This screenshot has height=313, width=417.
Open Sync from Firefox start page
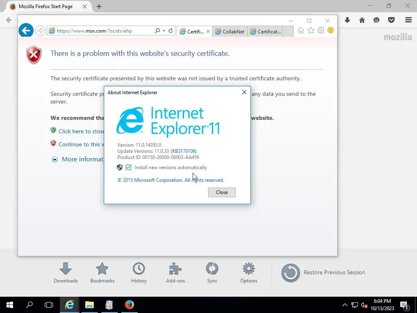212,273
